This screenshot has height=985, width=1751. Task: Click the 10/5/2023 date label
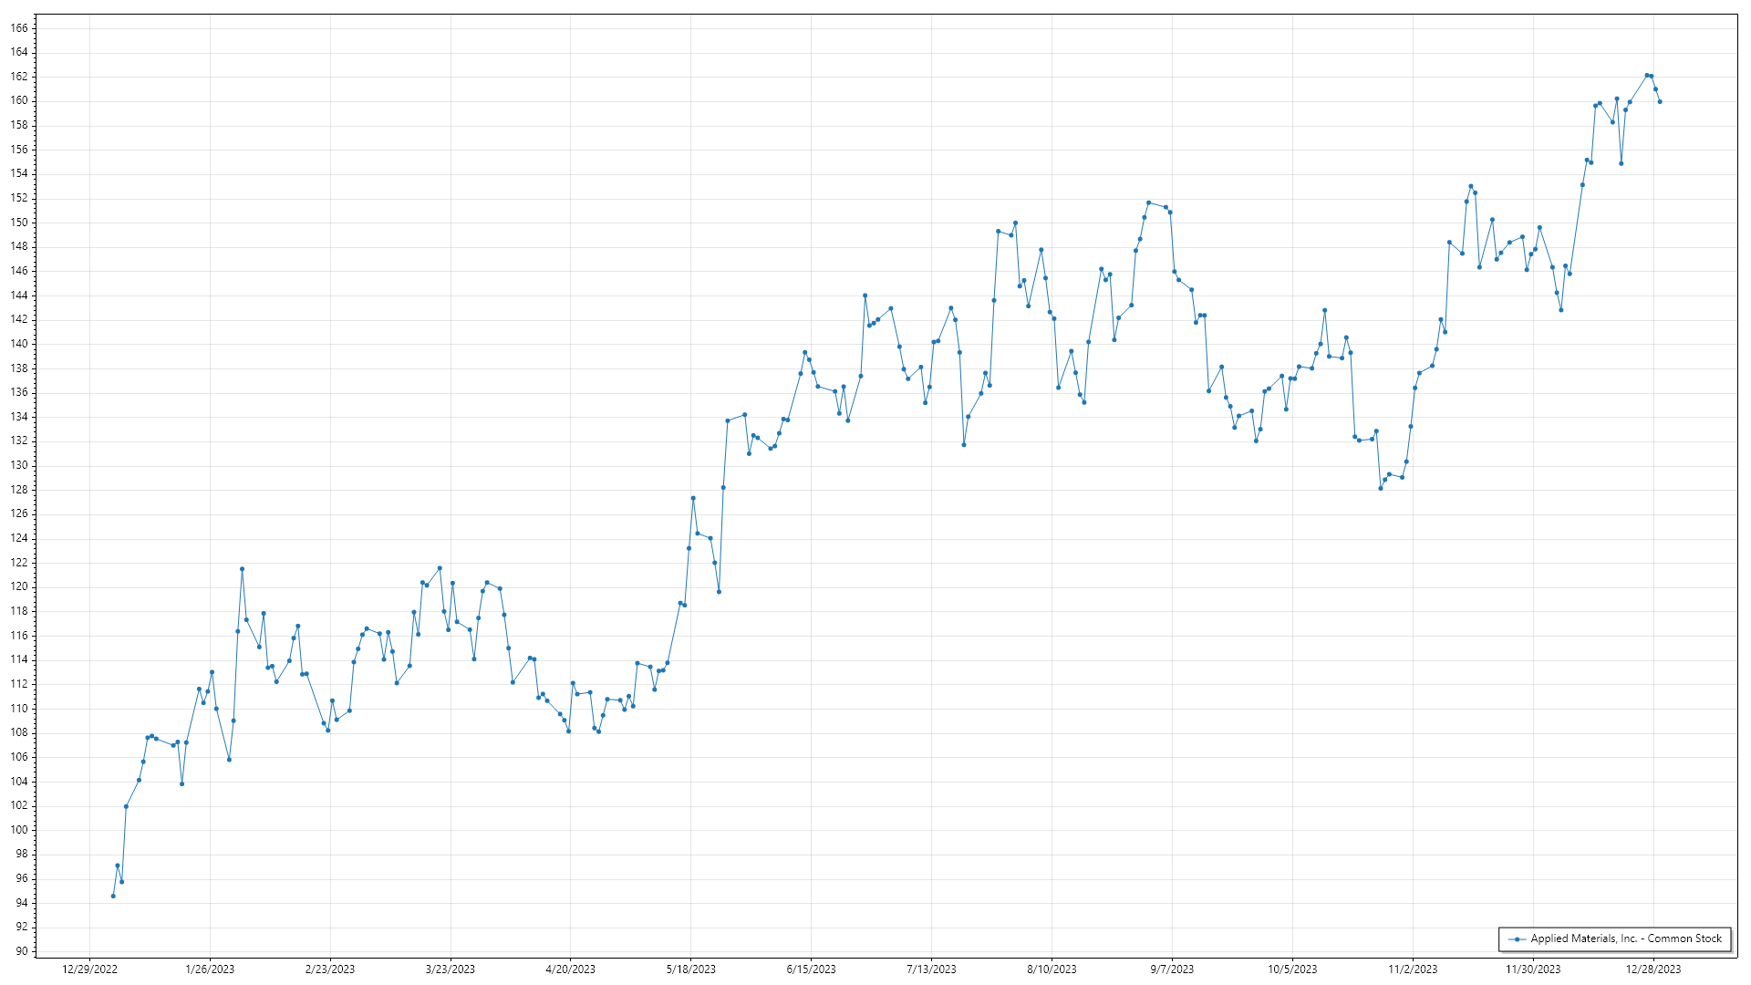(1292, 969)
